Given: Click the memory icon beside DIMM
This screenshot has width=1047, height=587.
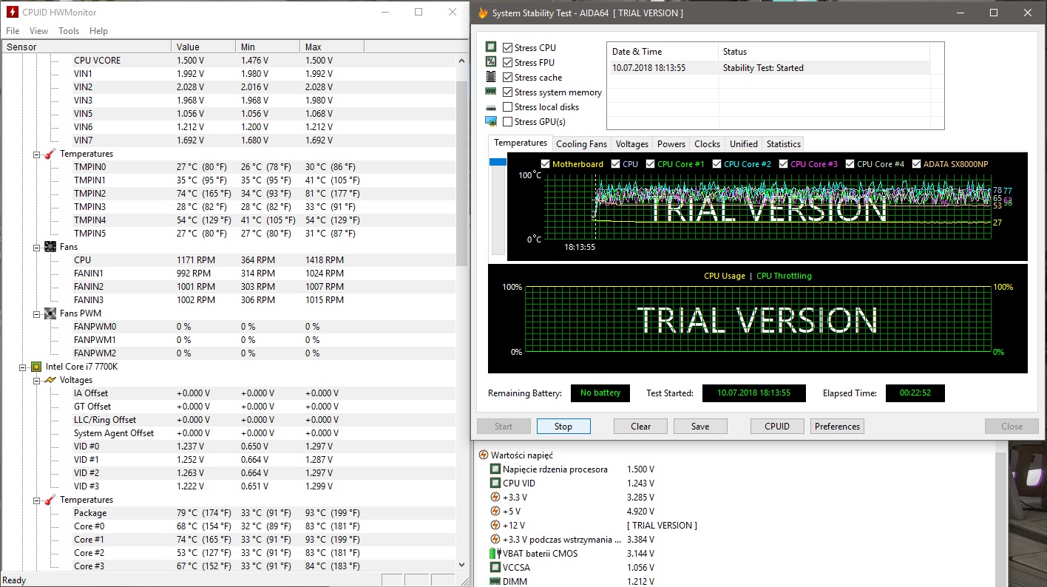Looking at the screenshot, I should (495, 582).
